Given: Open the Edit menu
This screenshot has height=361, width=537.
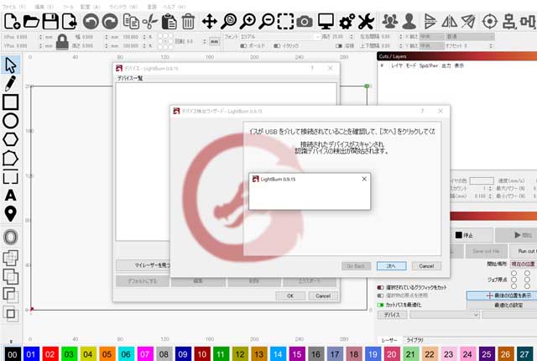Looking at the screenshot, I should click(x=44, y=7).
